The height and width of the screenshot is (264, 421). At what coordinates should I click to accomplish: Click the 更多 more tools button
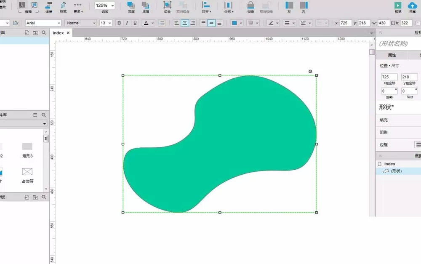coord(78,7)
